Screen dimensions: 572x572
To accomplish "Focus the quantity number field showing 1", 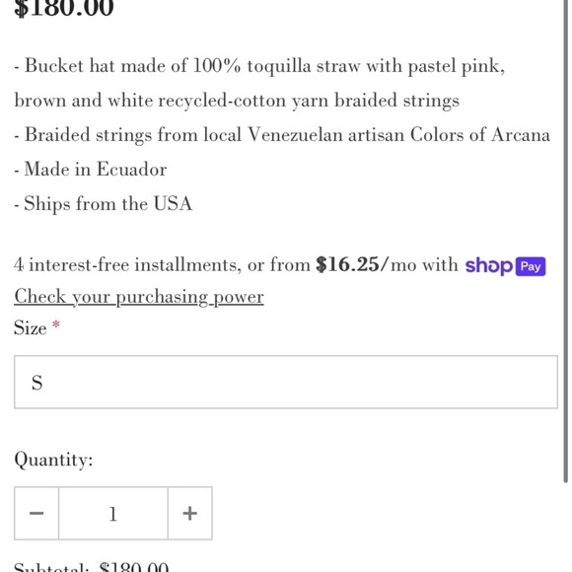I will pos(113,513).
